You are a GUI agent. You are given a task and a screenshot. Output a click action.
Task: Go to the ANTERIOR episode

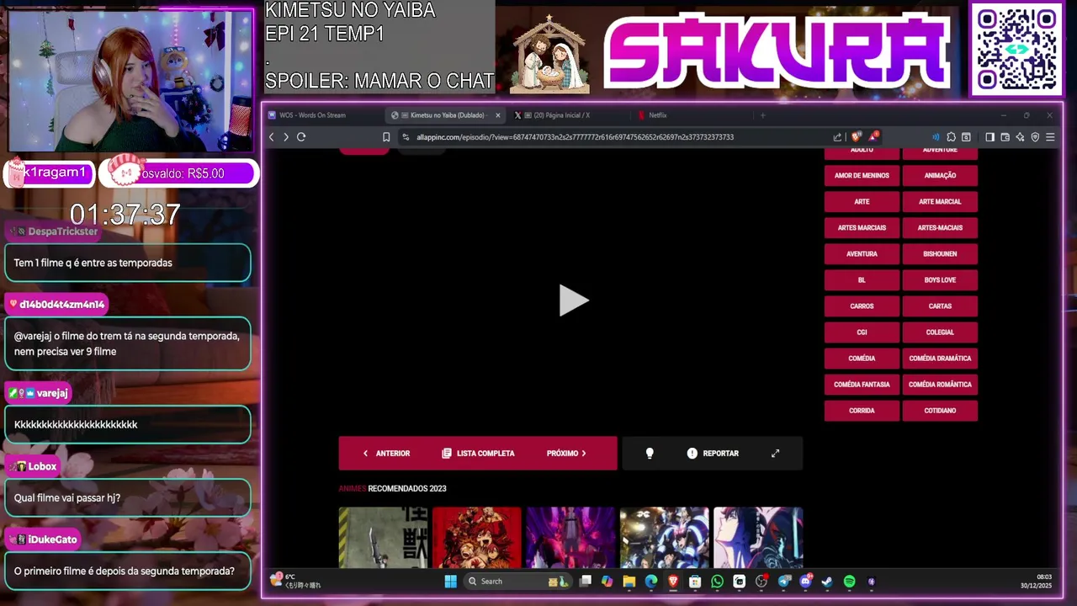386,453
